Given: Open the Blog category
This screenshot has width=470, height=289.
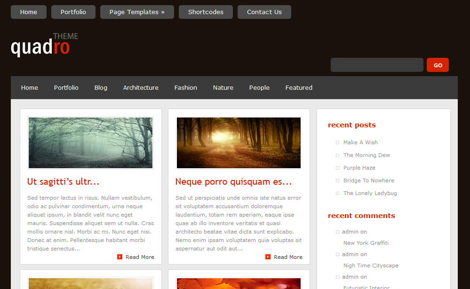Looking at the screenshot, I should 101,88.
